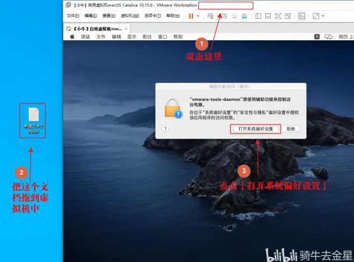Screen dimensions: 354x262
Task: Select the 新建文本文档.txt desktop file
Action: coord(34,121)
